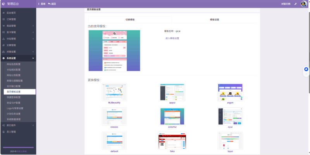
Task: Click the sitemap icon next to 分站管理
Action: 3,39
